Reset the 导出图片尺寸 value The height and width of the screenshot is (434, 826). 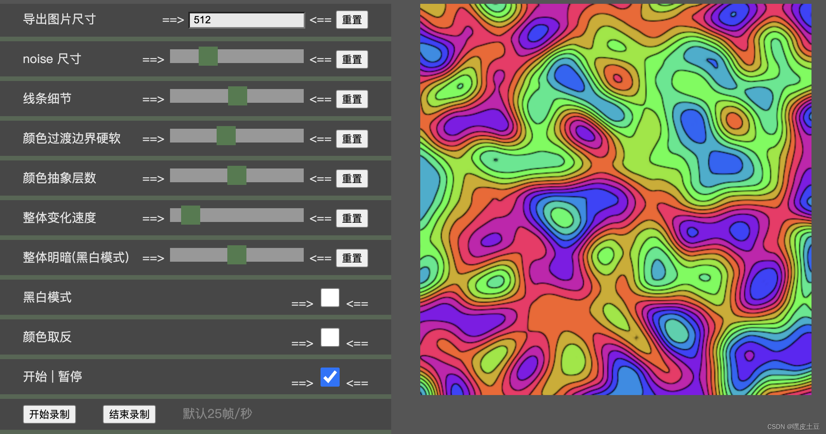pos(351,20)
